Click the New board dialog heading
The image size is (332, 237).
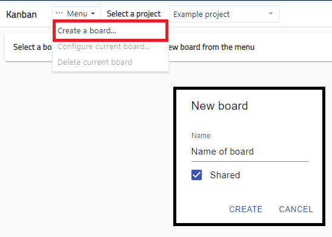(x=219, y=105)
